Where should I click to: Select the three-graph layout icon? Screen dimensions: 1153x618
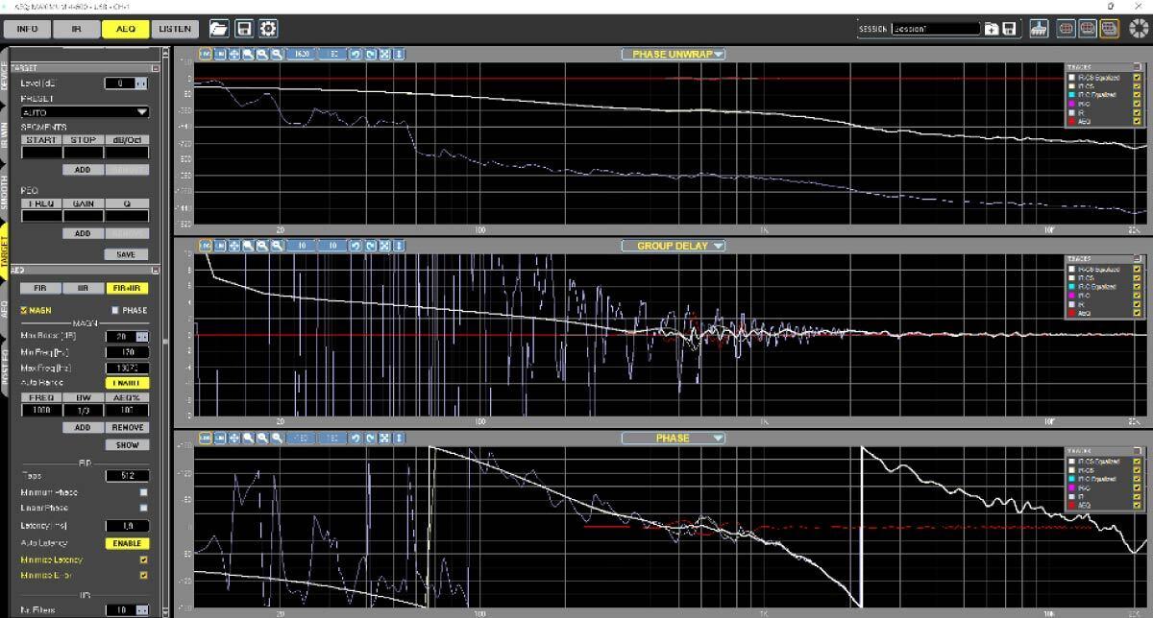[x=1109, y=29]
